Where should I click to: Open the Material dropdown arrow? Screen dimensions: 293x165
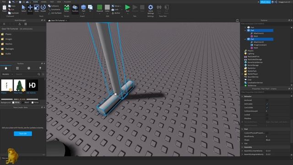[x=100, y=14]
